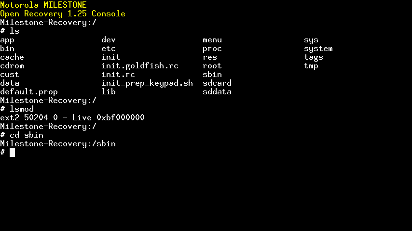
Task: Click the terminal cursor block at the prompt
Action: tap(12, 153)
